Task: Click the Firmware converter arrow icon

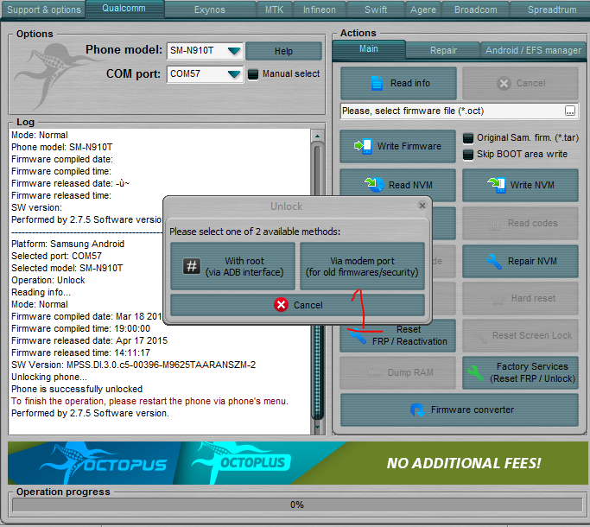Action: [417, 410]
